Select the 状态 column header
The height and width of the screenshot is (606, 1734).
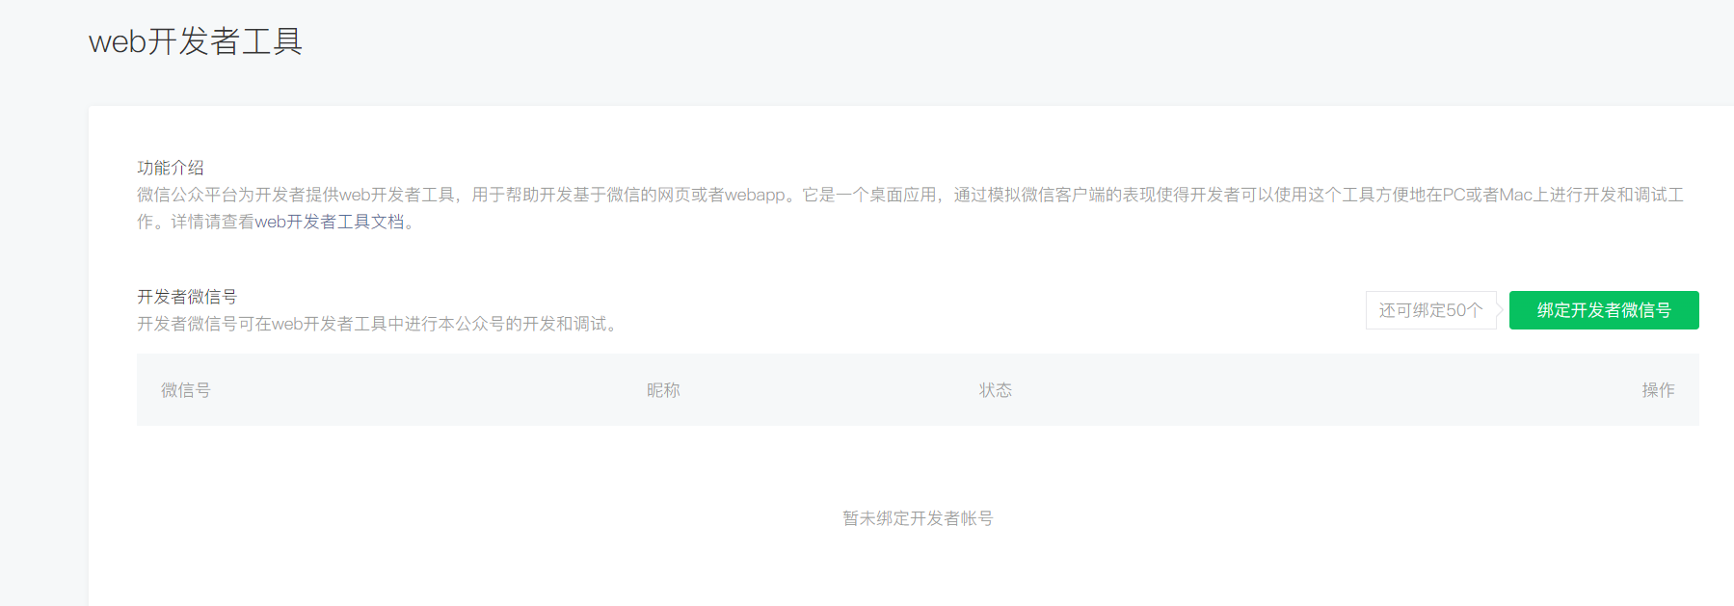pos(996,390)
